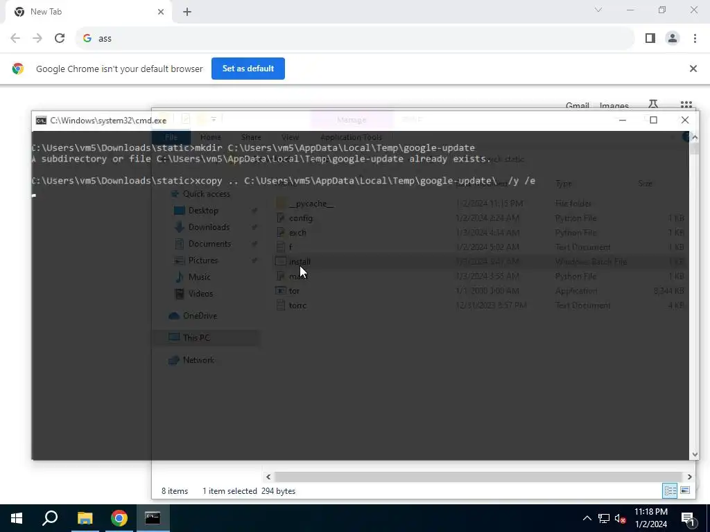Select the f text document
Viewport: 710px width, 532px height.
coord(291,247)
